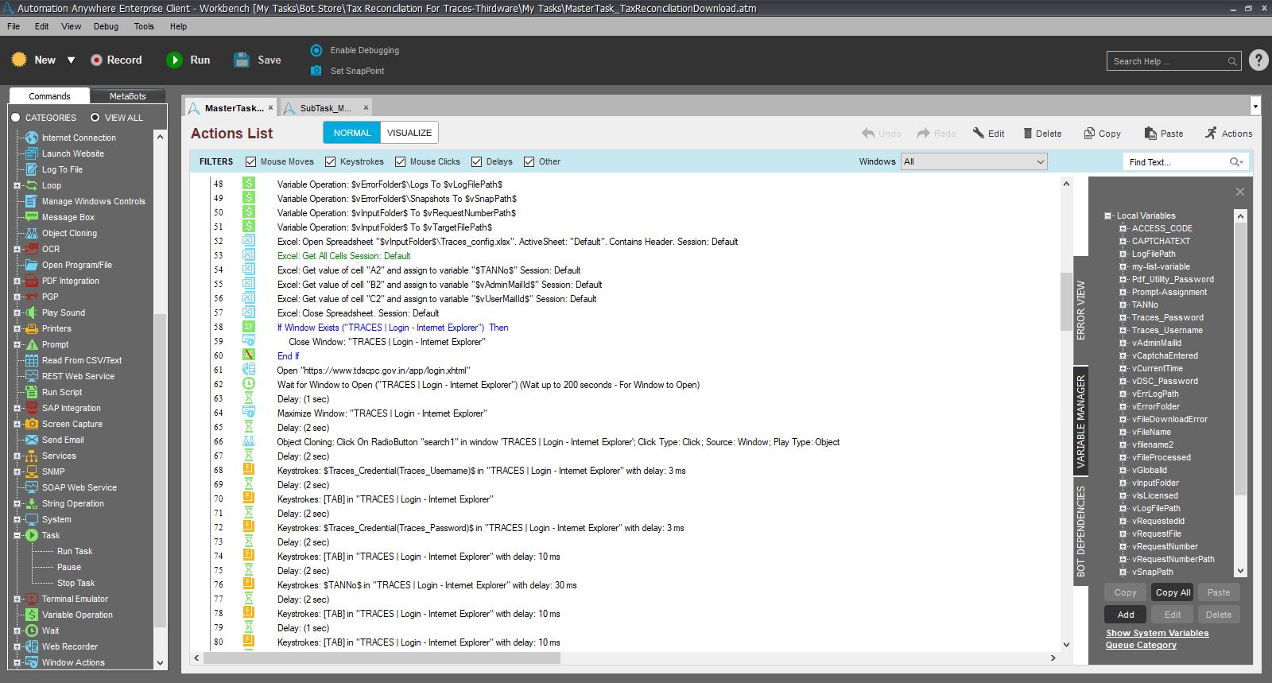
Task: Click the Find Text input field
Action: click(1175, 162)
